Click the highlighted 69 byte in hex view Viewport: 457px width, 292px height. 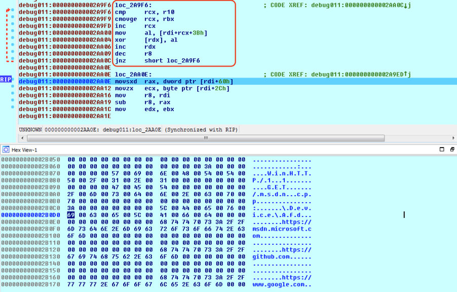coord(70,215)
